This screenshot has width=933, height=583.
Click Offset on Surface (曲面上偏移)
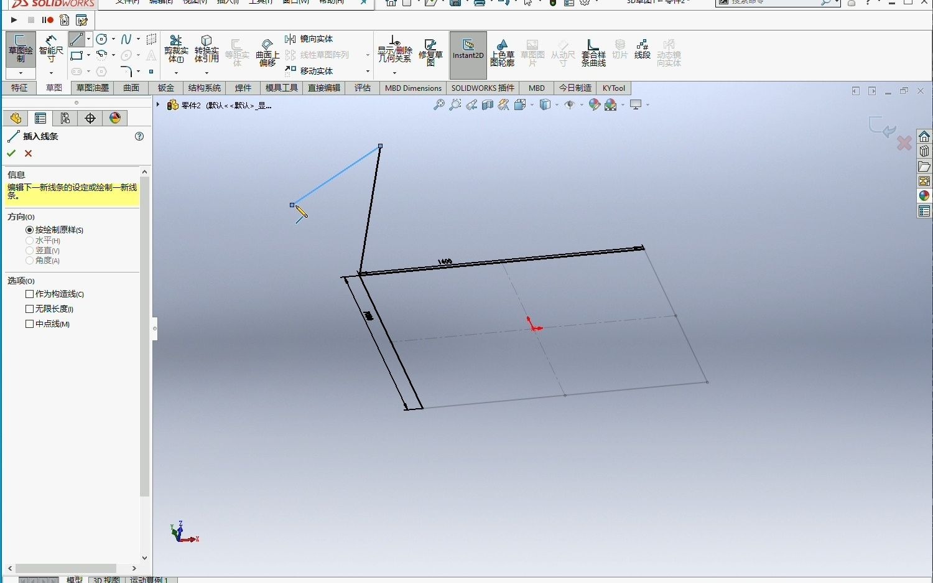(x=267, y=52)
